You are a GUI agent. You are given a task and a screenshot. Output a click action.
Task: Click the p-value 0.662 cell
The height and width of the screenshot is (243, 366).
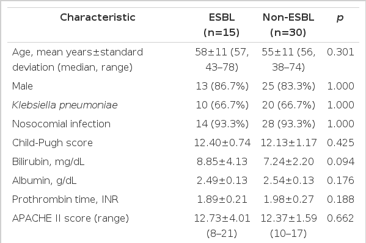coord(340,218)
